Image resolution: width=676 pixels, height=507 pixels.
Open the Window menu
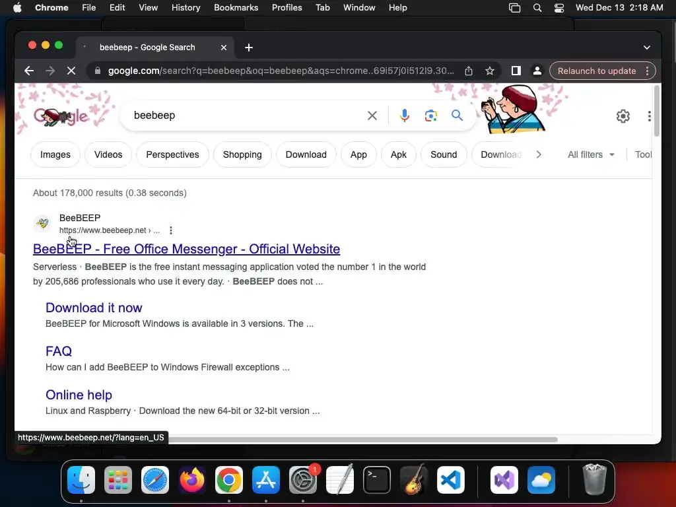(x=359, y=8)
